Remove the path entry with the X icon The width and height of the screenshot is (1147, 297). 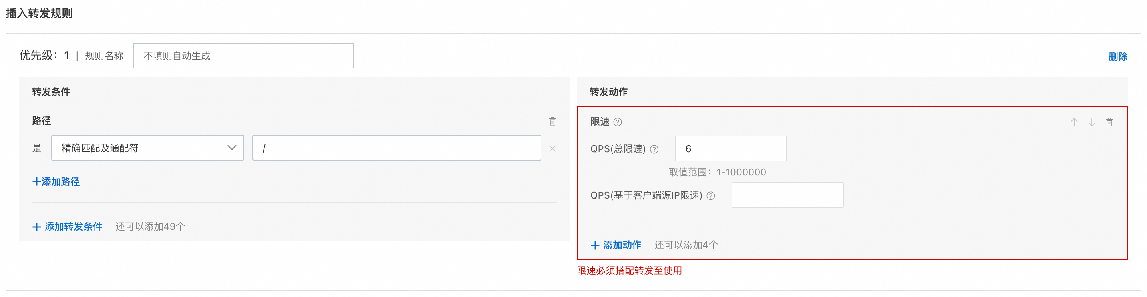[x=552, y=148]
